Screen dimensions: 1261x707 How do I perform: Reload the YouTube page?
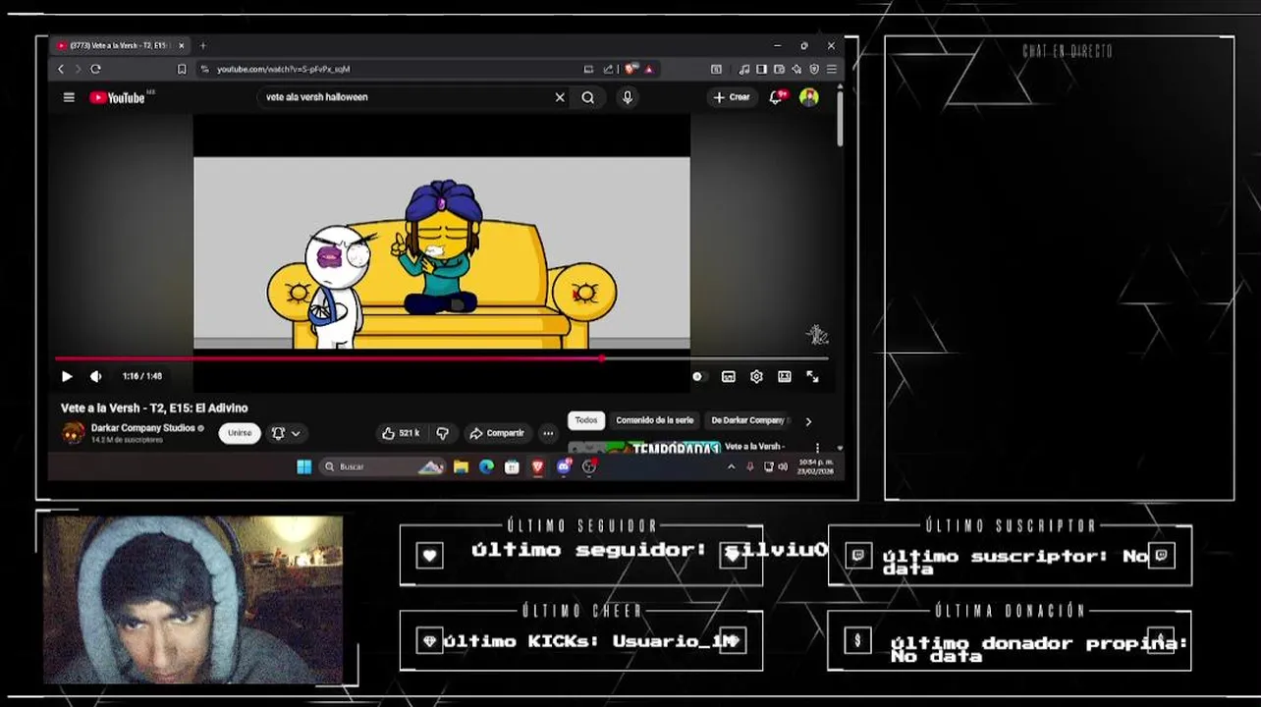coord(95,69)
